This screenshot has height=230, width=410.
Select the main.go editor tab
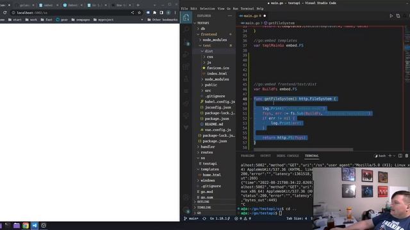[x=252, y=16]
